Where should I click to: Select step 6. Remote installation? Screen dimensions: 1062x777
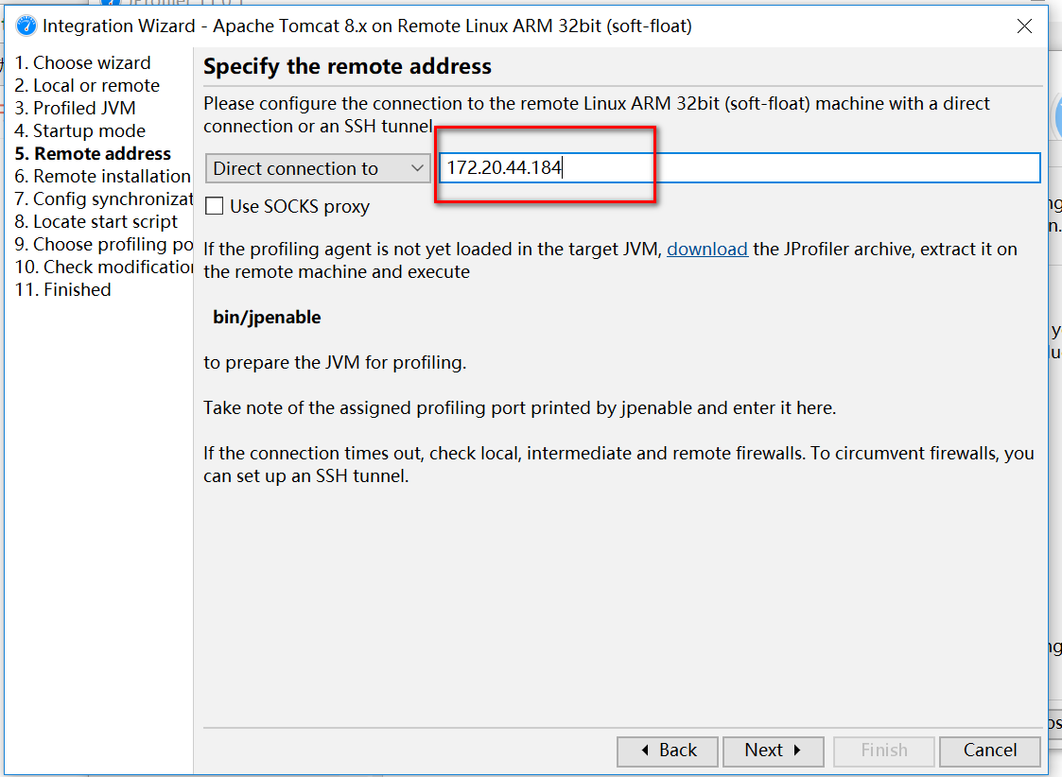click(x=103, y=177)
